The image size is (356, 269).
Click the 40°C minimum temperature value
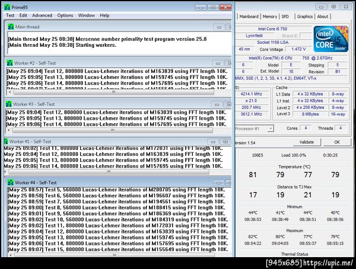coord(335,213)
